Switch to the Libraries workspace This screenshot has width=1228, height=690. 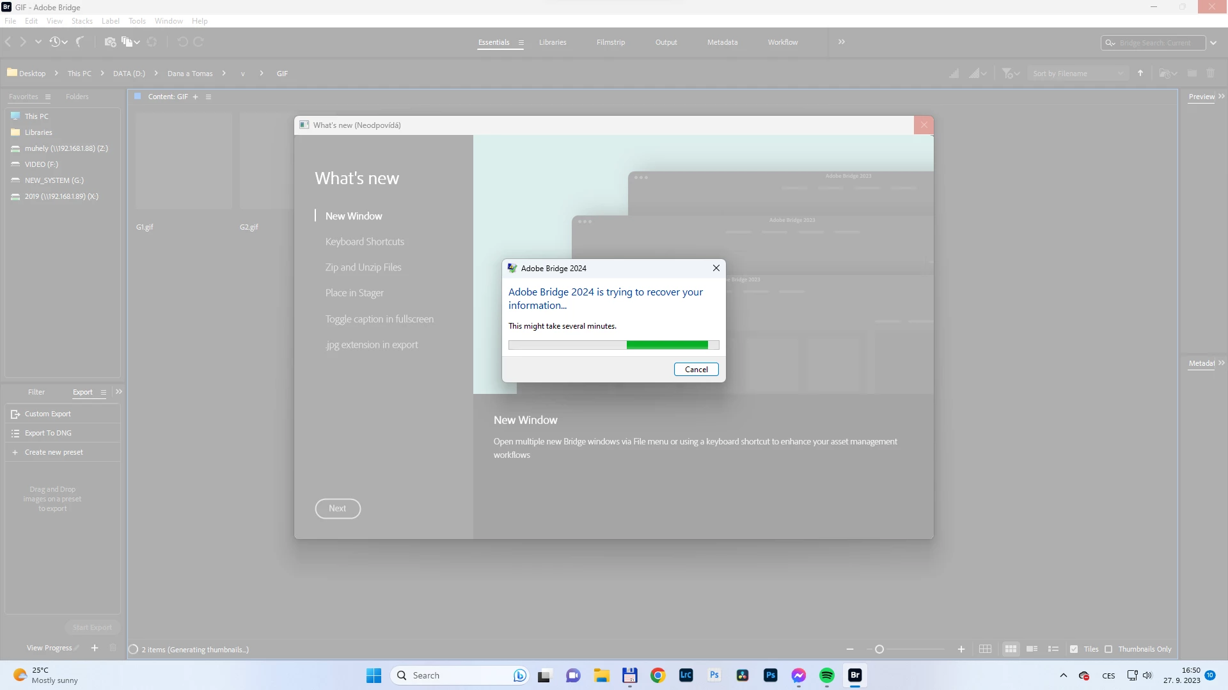pyautogui.click(x=553, y=42)
